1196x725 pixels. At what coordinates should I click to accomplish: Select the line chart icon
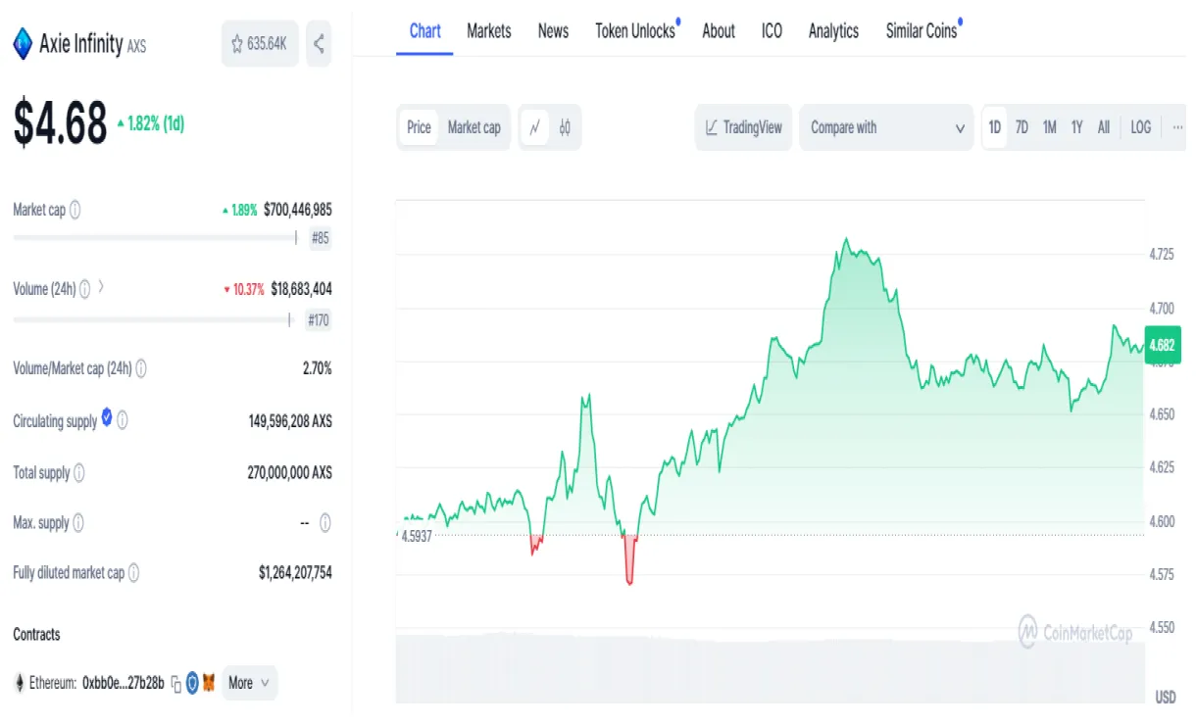[x=534, y=126]
